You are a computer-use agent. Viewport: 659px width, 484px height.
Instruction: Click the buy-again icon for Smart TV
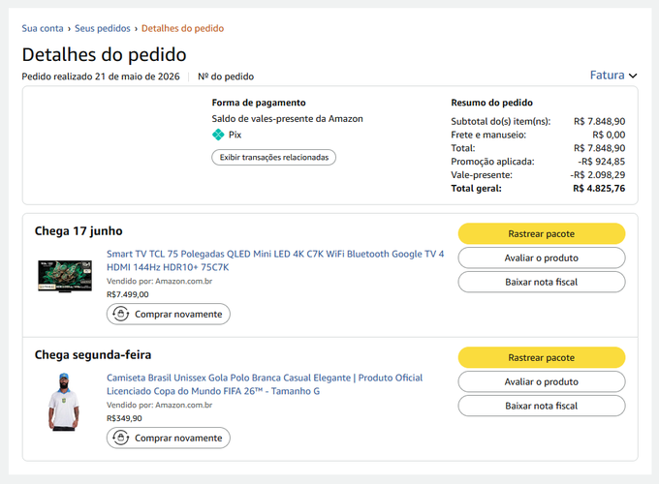coord(121,314)
